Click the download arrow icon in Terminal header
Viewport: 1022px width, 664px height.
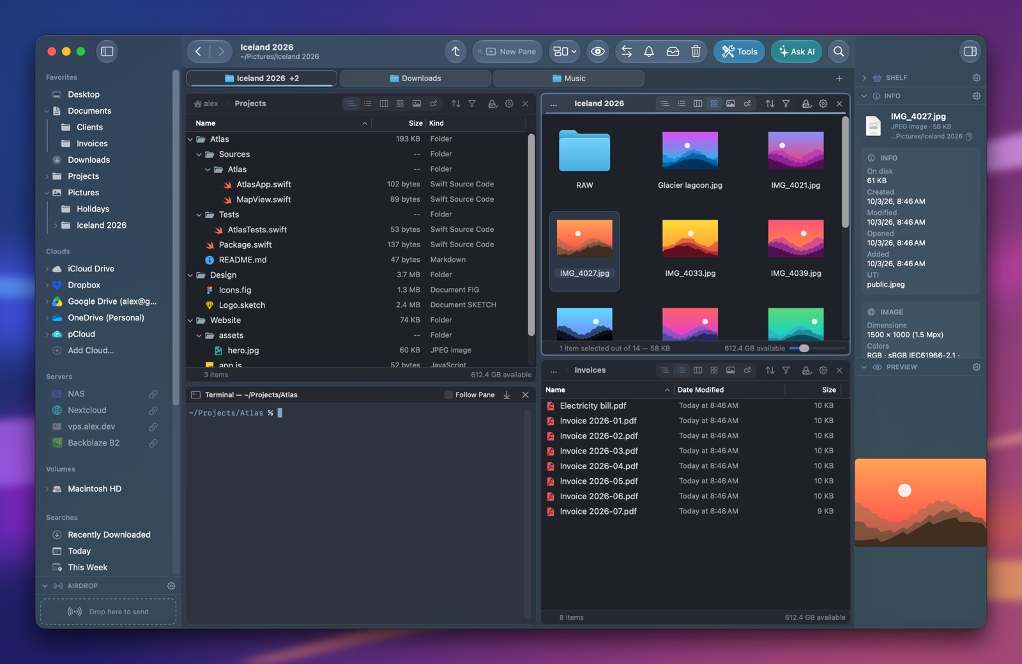(507, 395)
